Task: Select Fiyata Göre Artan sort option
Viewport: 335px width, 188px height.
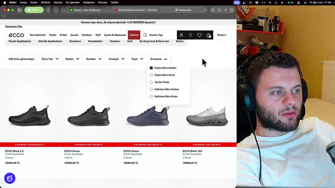Action: pos(162,75)
